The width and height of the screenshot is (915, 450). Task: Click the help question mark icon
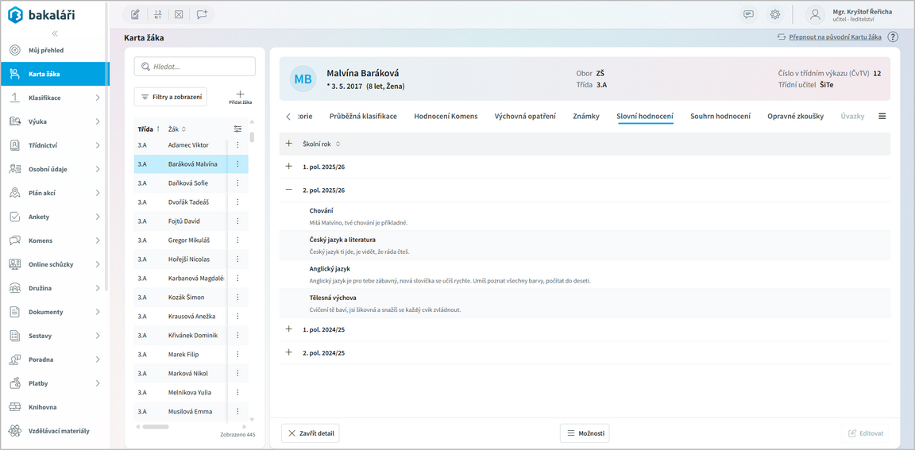(x=893, y=37)
